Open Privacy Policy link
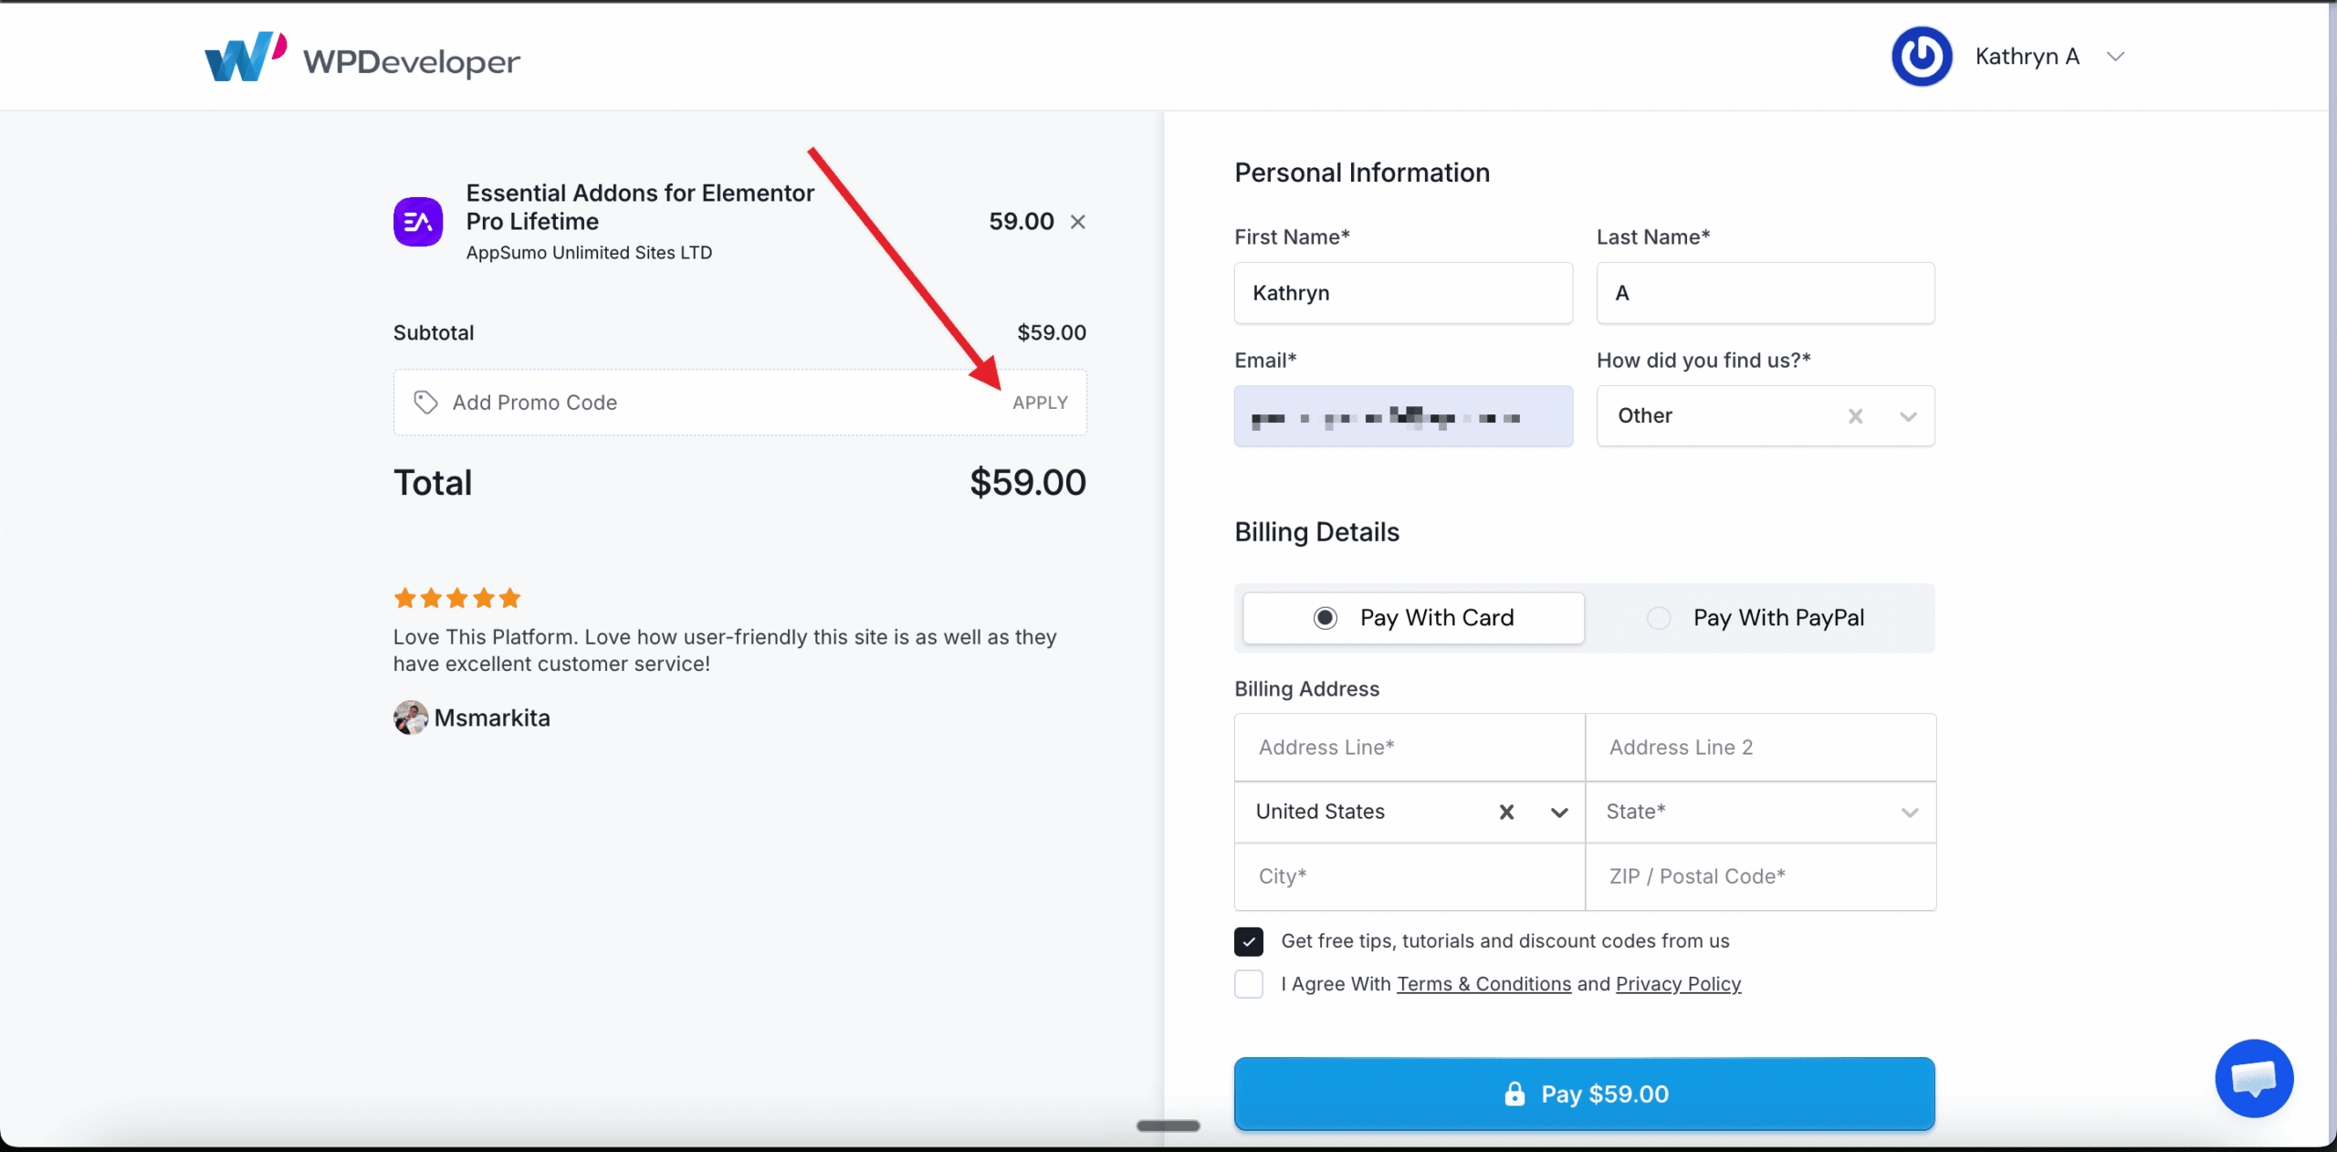The width and height of the screenshot is (2337, 1152). coord(1678,984)
